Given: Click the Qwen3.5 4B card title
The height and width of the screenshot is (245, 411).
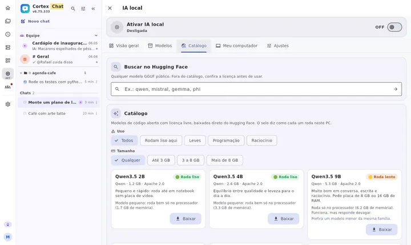Looking at the screenshot, I should [x=228, y=176].
